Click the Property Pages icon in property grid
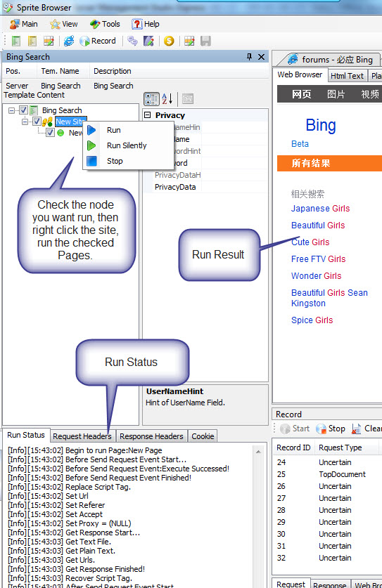 [188, 99]
